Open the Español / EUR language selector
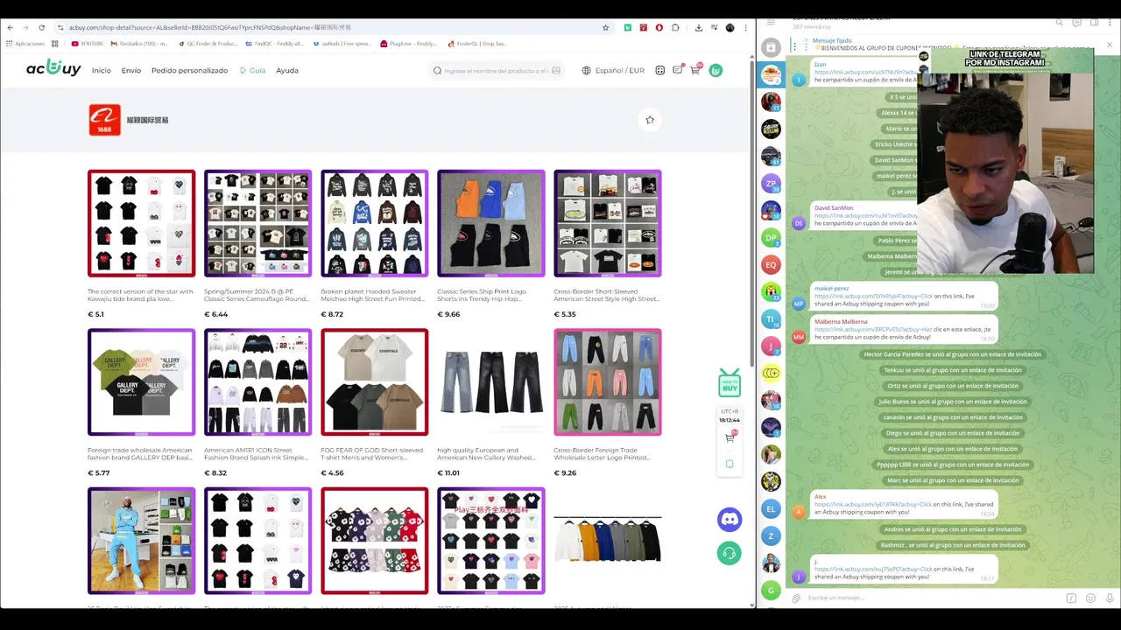Image resolution: width=1121 pixels, height=630 pixels. coord(613,70)
